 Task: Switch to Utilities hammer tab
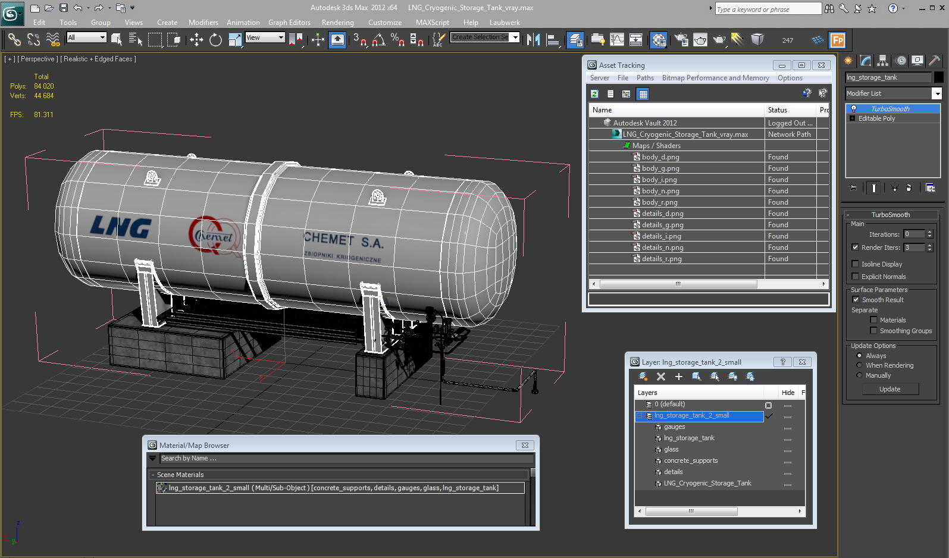(935, 60)
